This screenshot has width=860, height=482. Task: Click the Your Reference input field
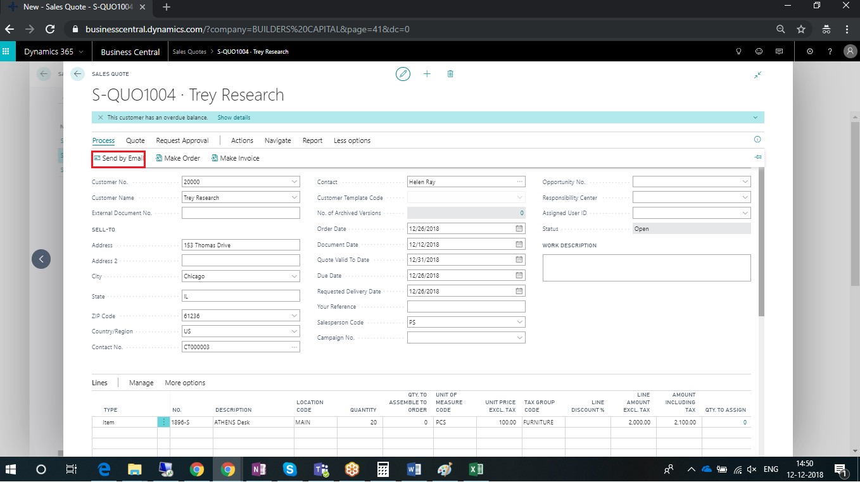tap(466, 307)
